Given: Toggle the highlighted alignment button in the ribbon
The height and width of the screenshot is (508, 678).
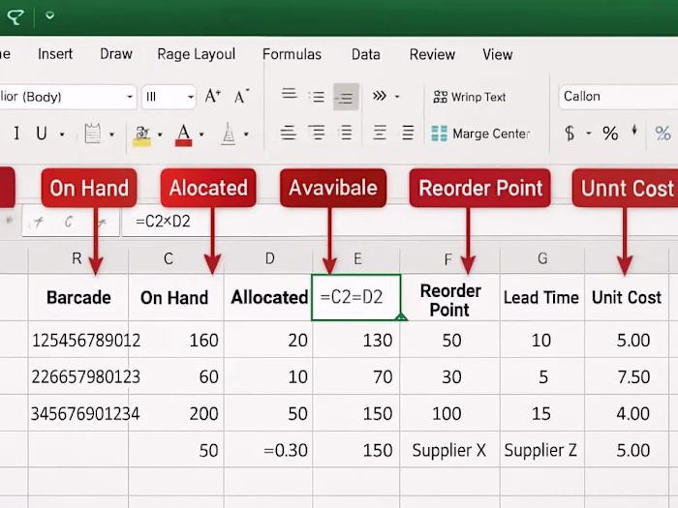Looking at the screenshot, I should pos(346,97).
